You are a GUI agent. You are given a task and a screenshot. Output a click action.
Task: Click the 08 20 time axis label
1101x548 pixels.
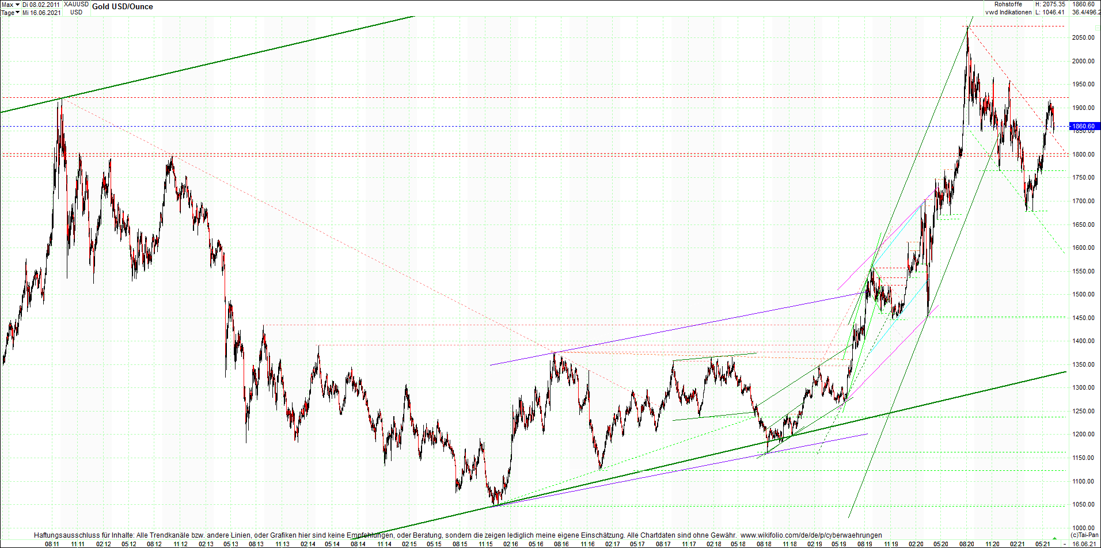click(x=966, y=544)
